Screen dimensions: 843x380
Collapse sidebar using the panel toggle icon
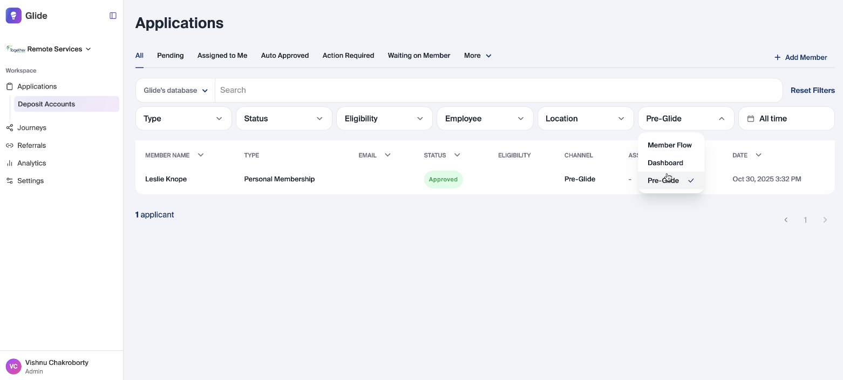pos(113,16)
